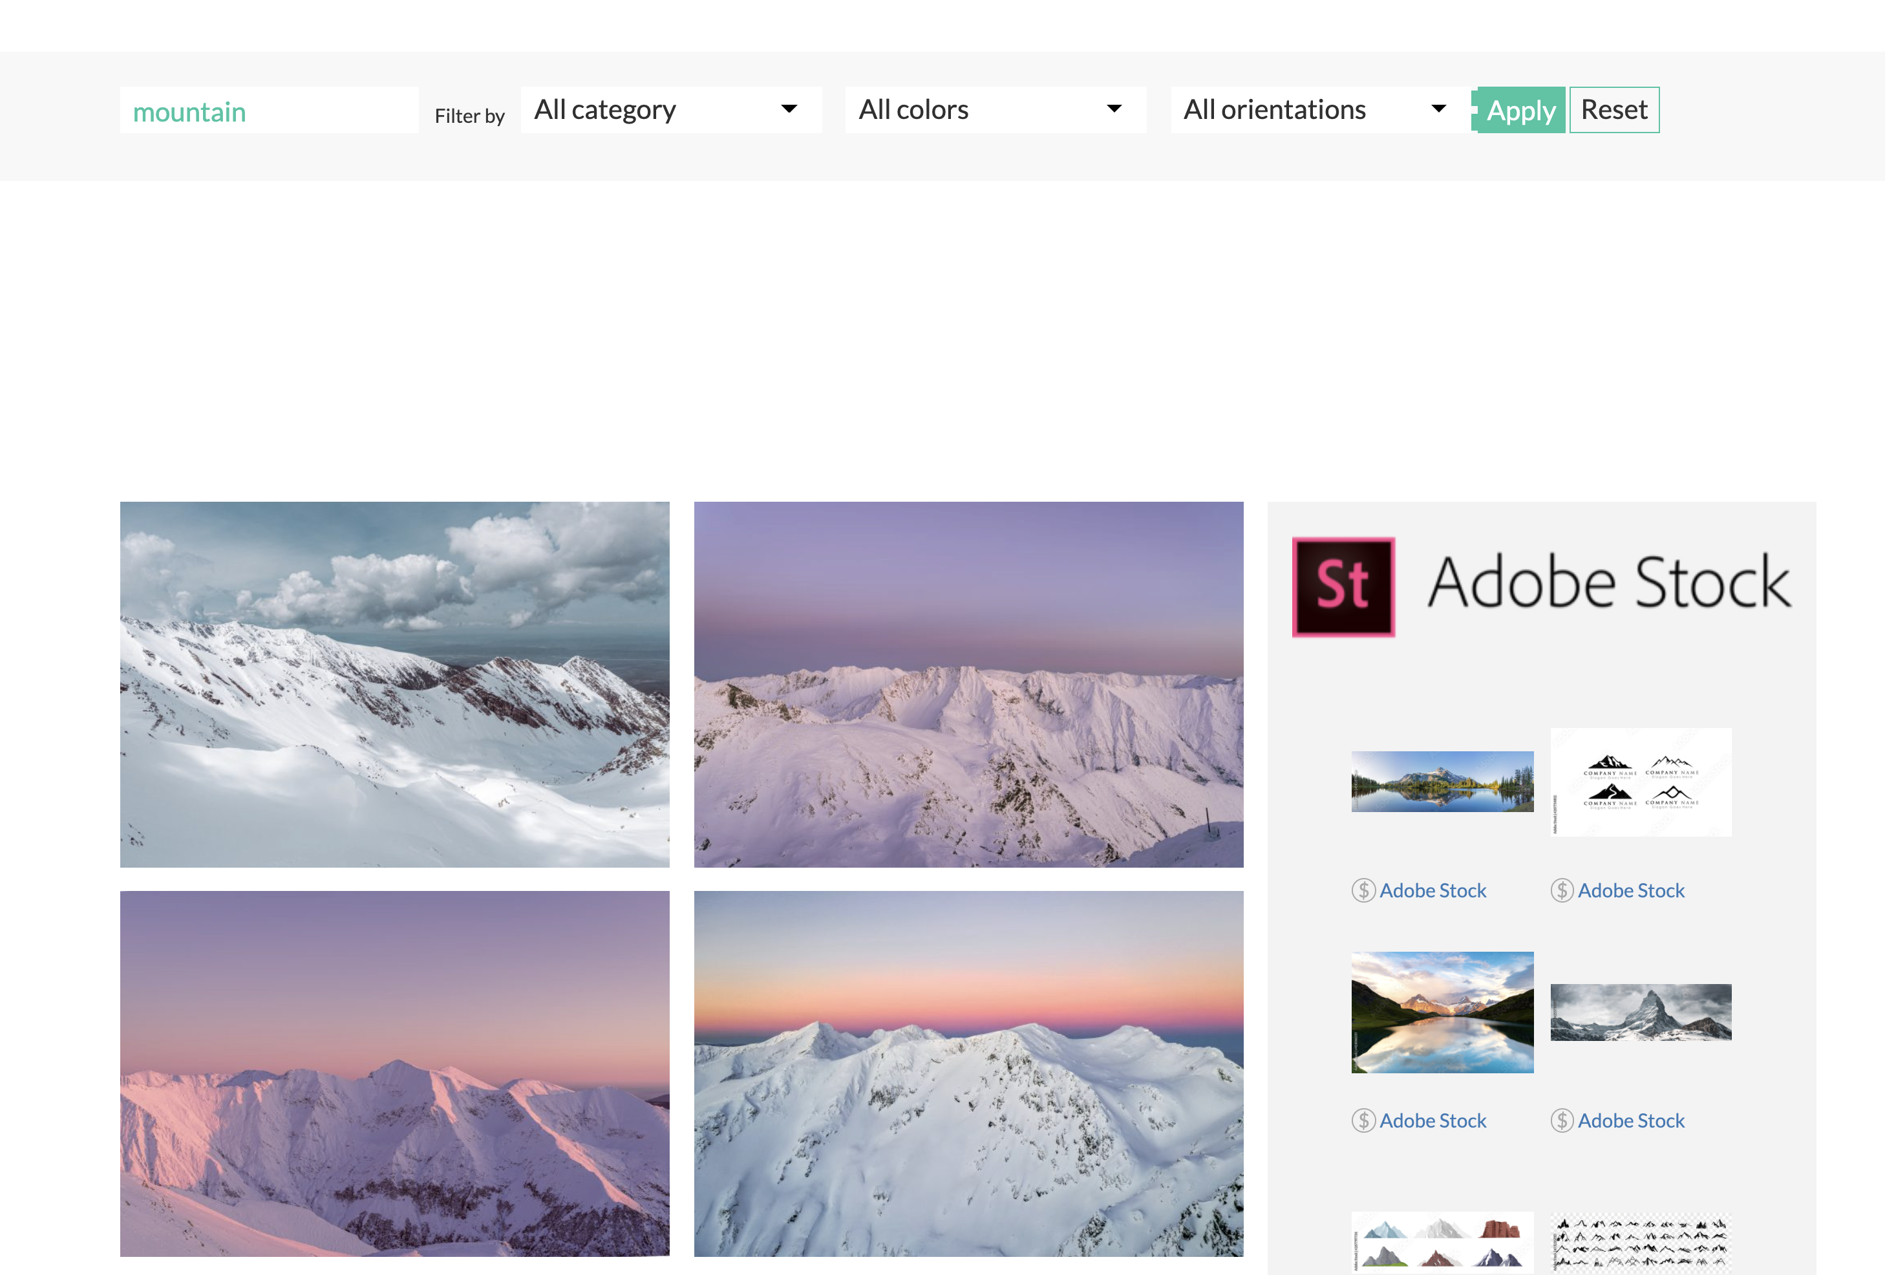Open Adobe Stock link below Matterhorn image

[x=1630, y=1121]
